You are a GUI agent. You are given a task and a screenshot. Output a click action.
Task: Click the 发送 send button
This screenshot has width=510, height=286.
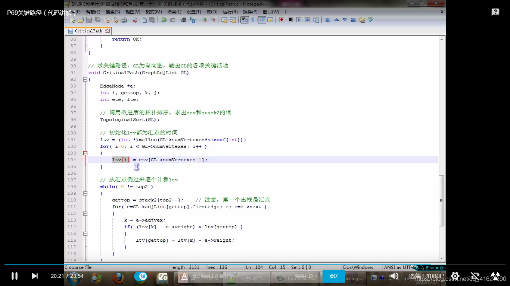334,276
